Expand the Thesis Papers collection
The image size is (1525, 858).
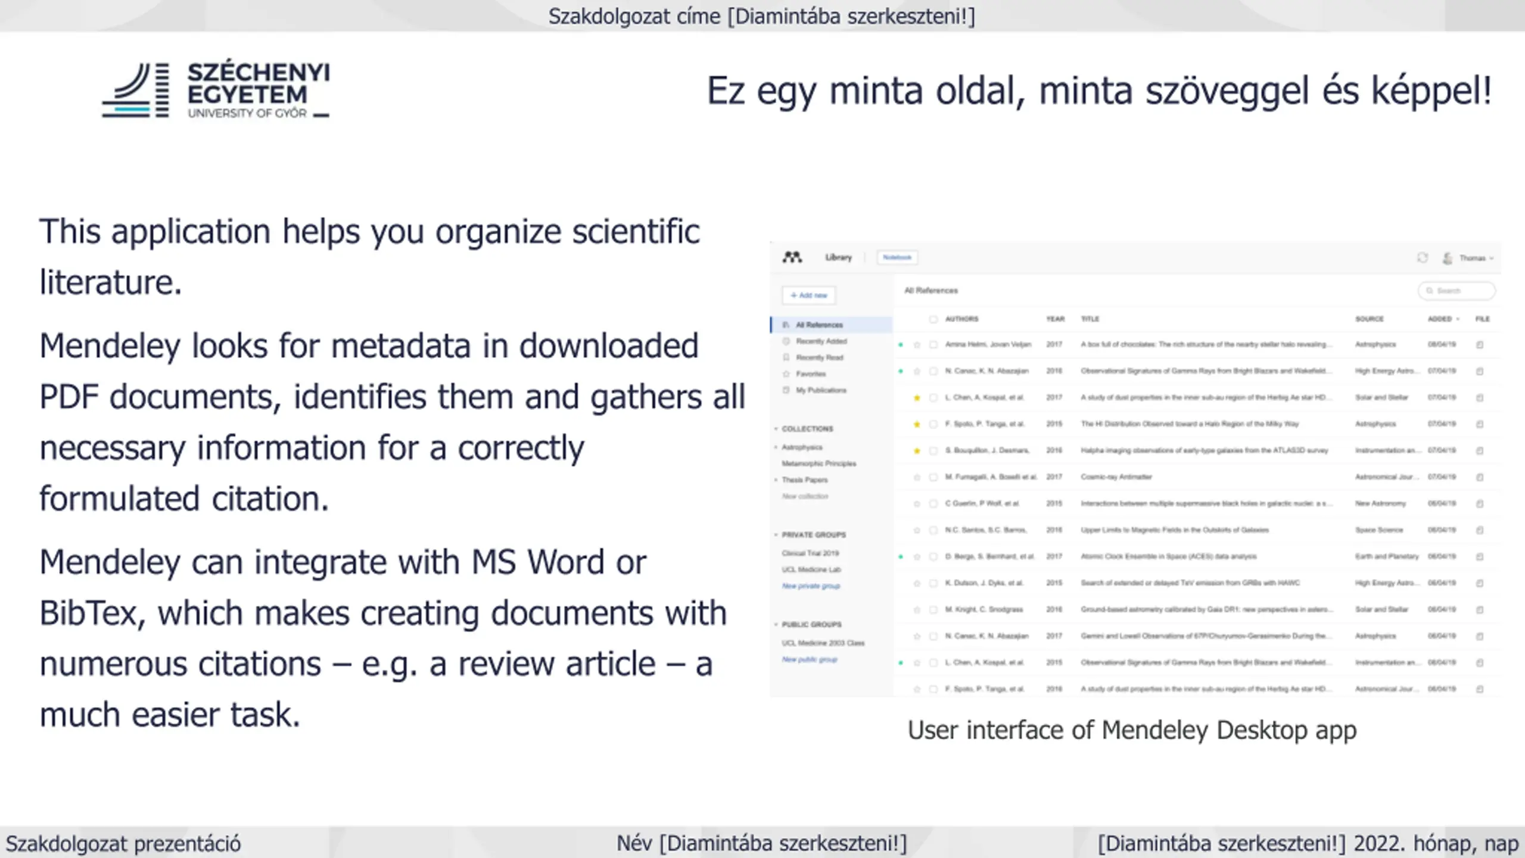pos(776,480)
